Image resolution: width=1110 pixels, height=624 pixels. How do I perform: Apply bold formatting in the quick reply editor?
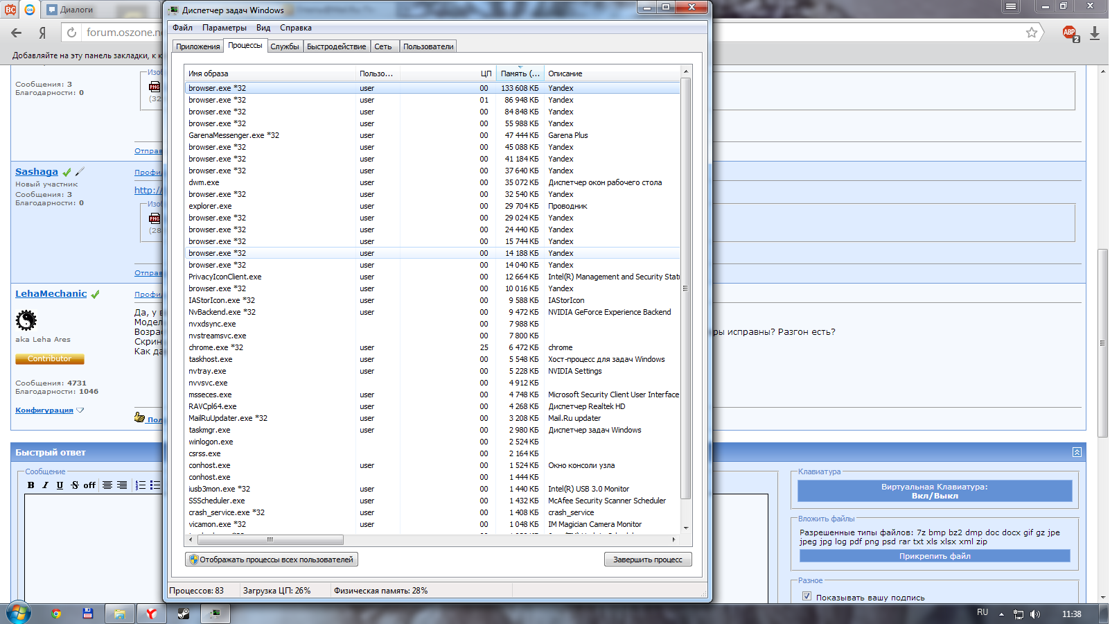point(30,485)
